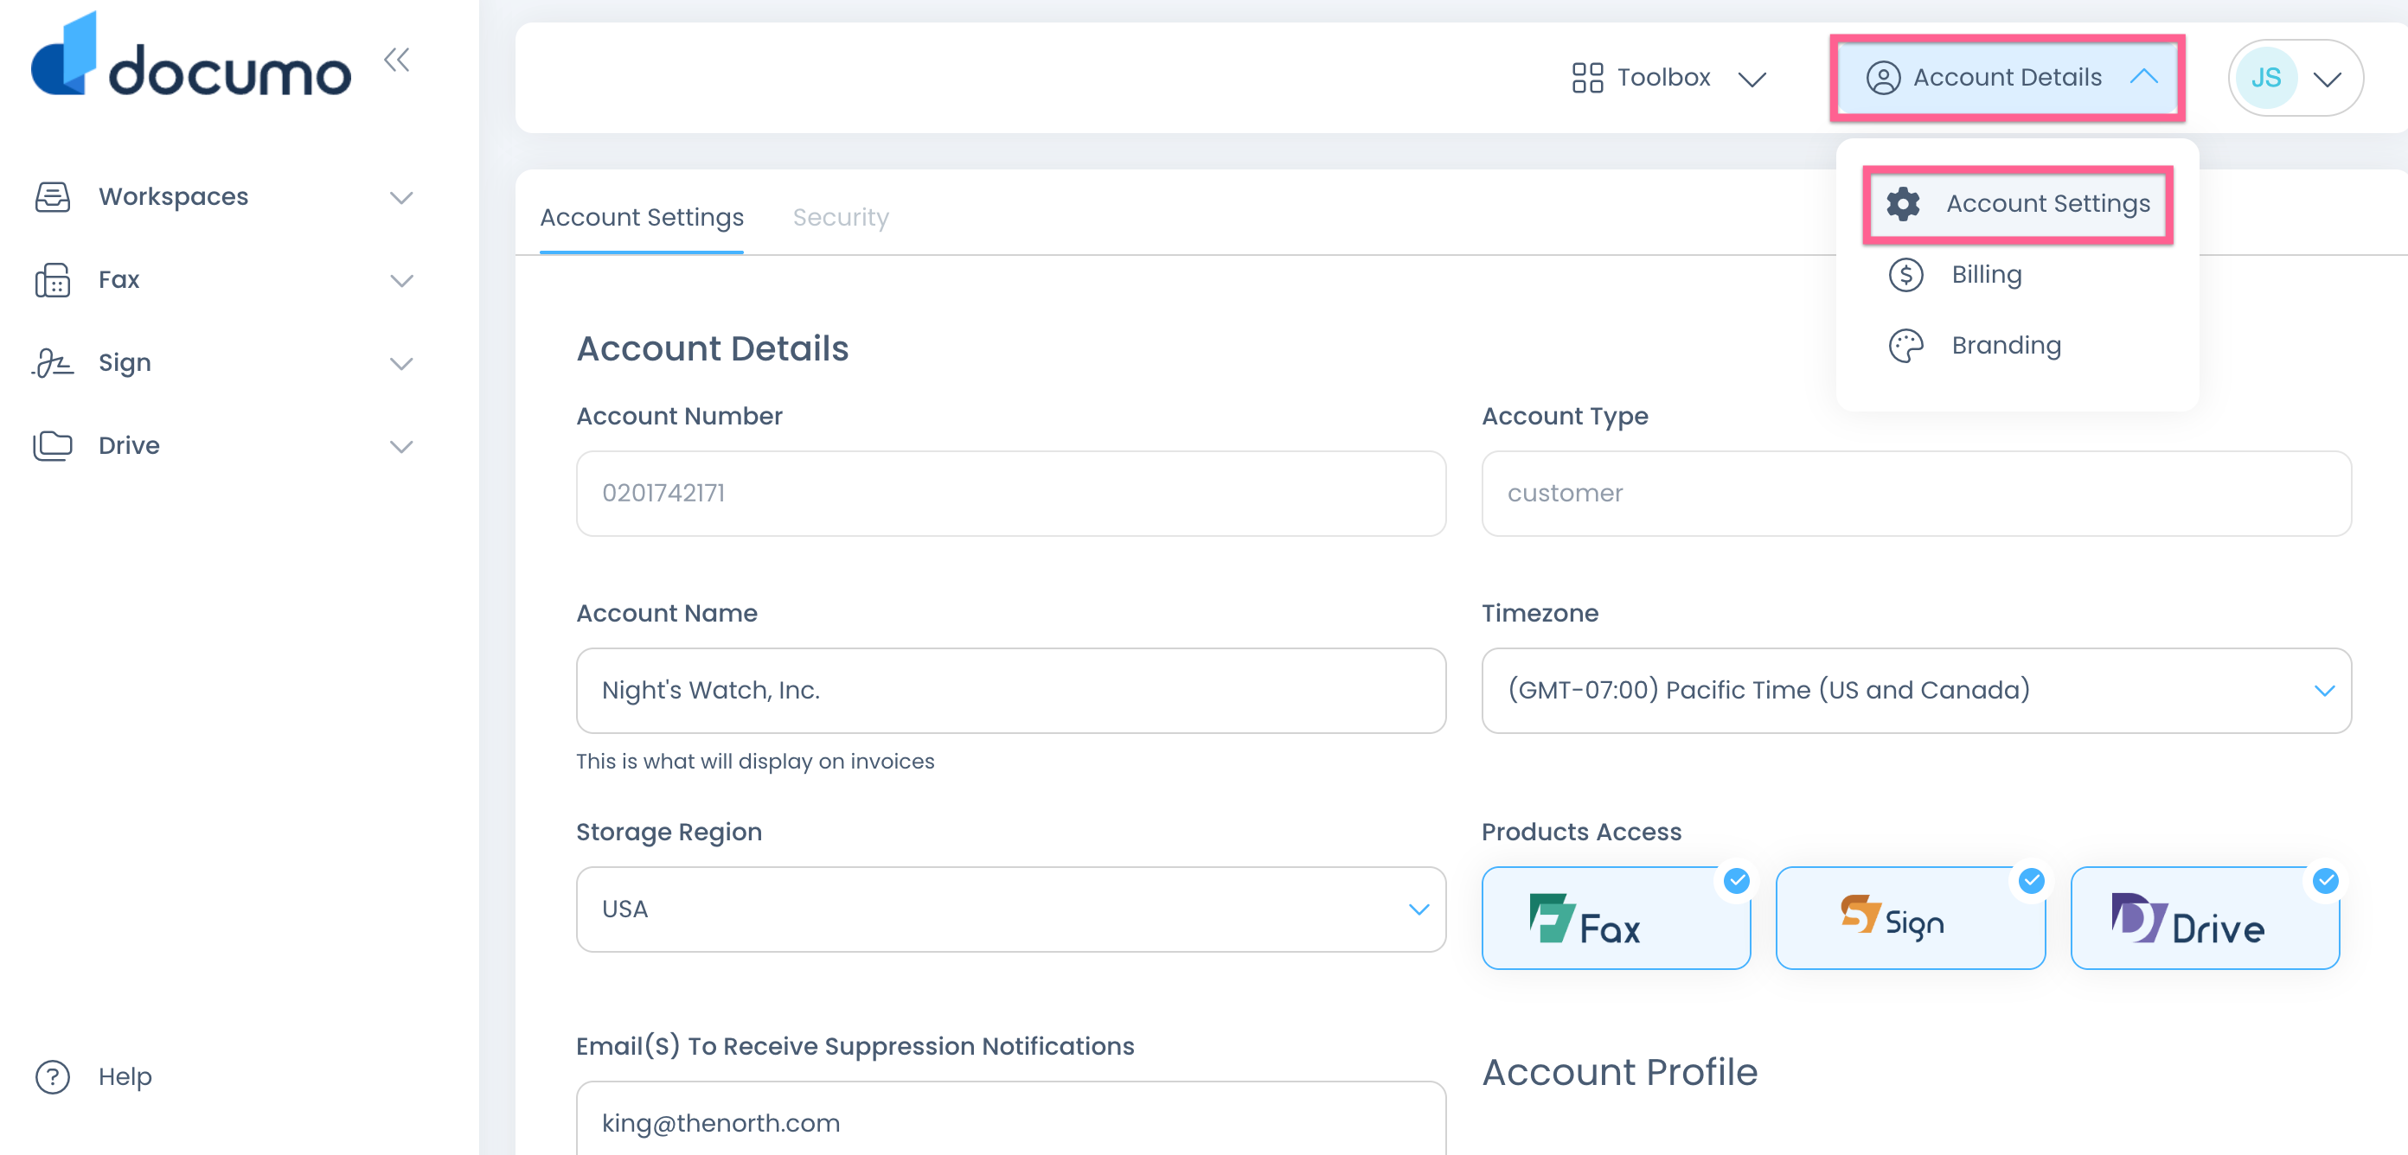Toggle the Fax product access card
Screen dimensions: 2408x1155
1614,919
